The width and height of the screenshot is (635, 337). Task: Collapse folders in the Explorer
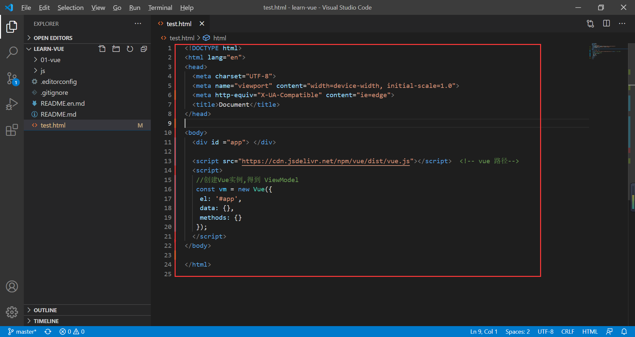[144, 49]
